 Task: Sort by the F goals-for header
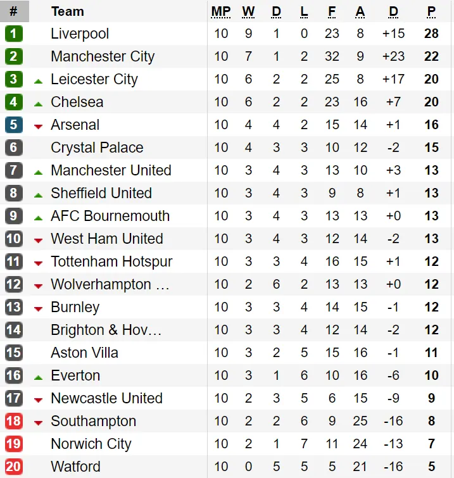[x=332, y=11]
